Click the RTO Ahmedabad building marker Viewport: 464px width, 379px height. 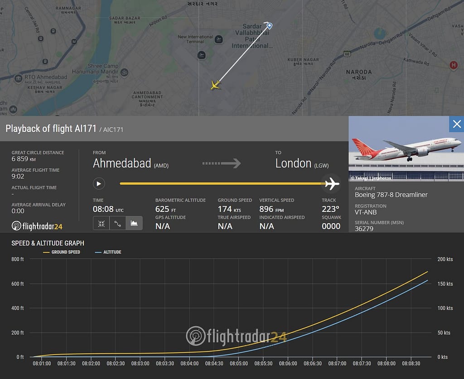18,78
